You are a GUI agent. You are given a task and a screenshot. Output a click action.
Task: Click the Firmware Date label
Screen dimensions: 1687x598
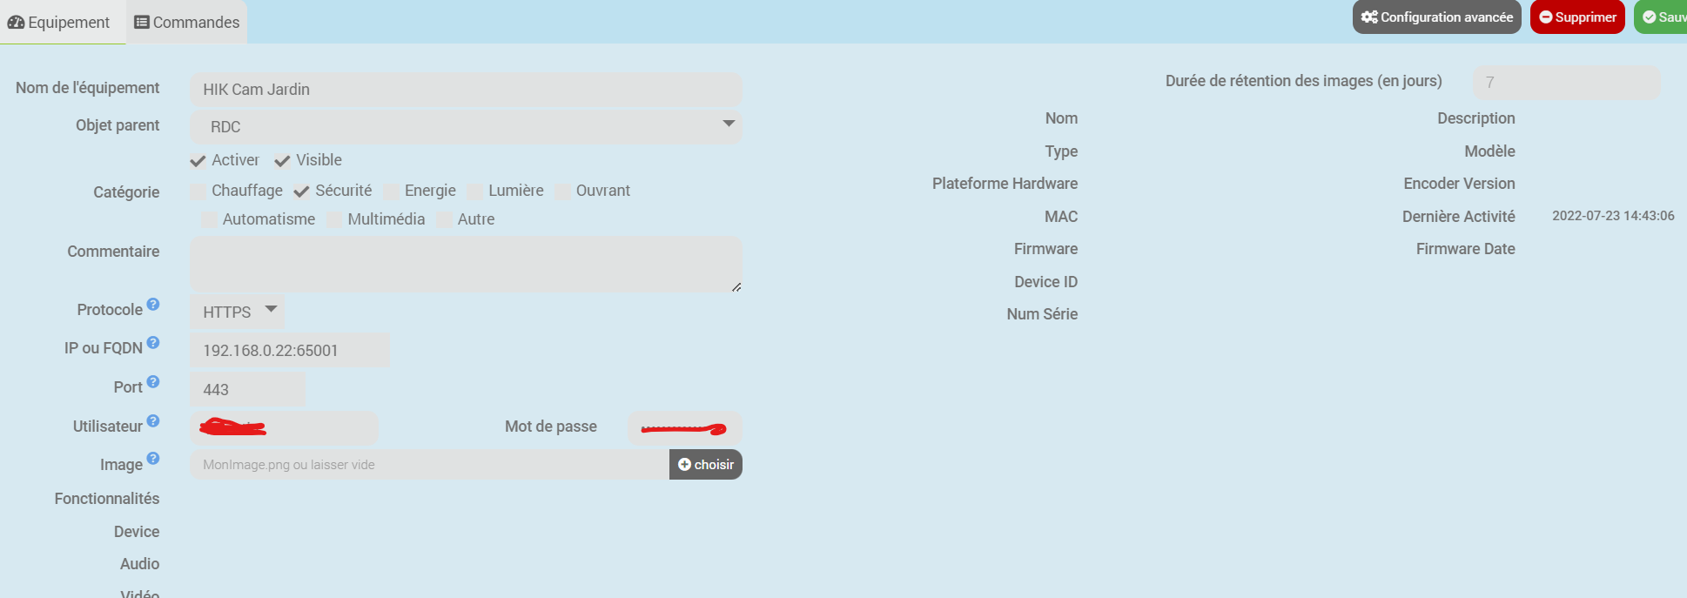[x=1466, y=249]
